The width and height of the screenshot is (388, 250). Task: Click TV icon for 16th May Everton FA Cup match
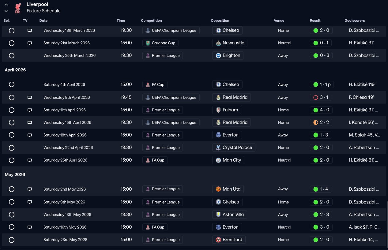(30, 227)
